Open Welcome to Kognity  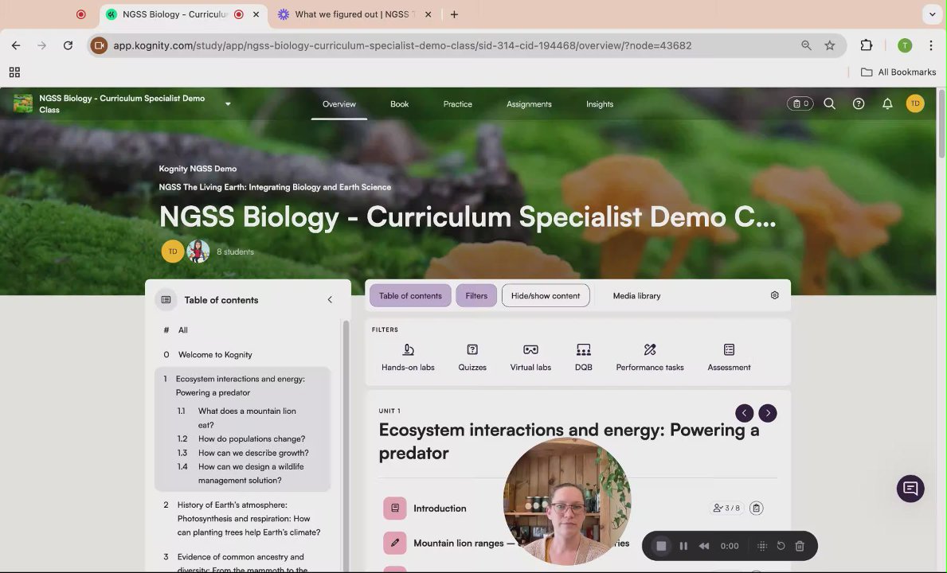click(x=215, y=355)
